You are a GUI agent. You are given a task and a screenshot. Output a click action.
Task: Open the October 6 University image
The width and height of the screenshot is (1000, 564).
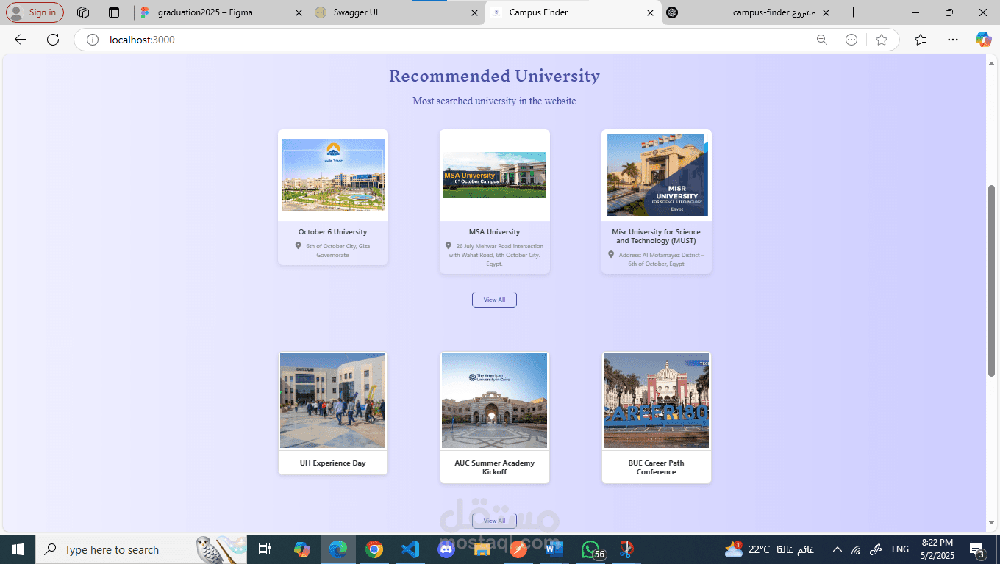(333, 175)
